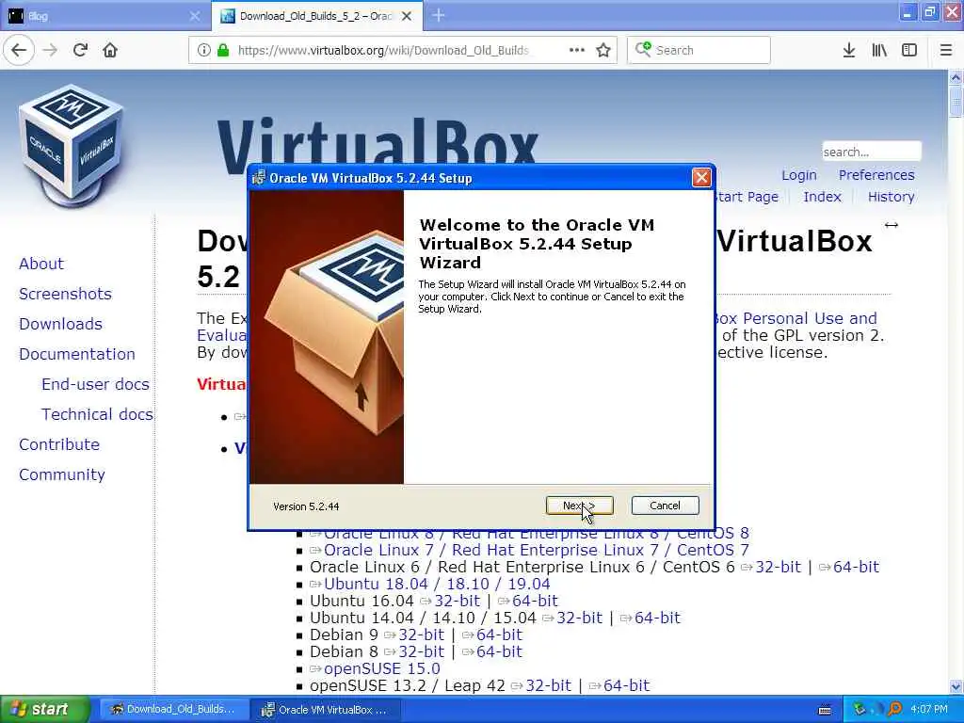Click Next in the Setup Wizard
964x723 pixels.
pos(579,506)
